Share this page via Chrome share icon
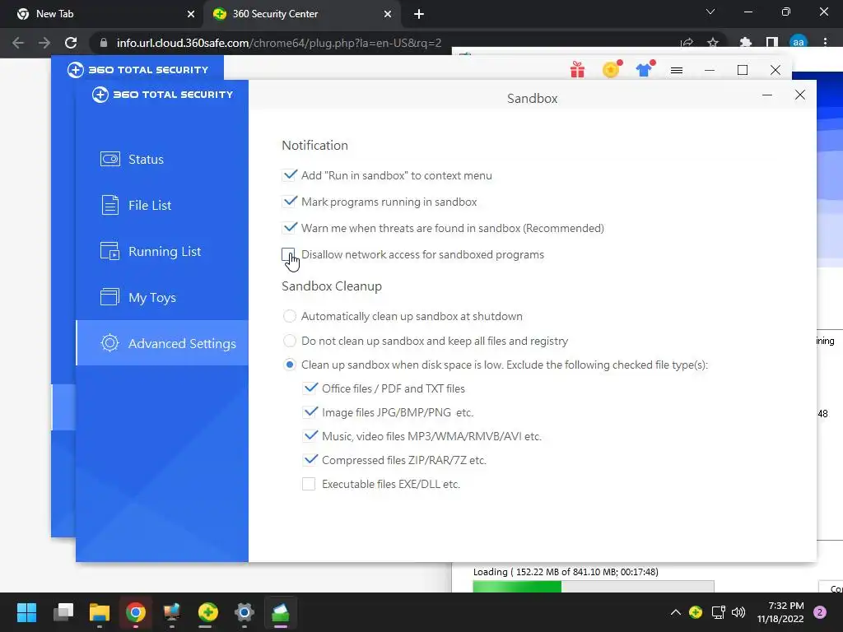The height and width of the screenshot is (632, 843). click(687, 43)
